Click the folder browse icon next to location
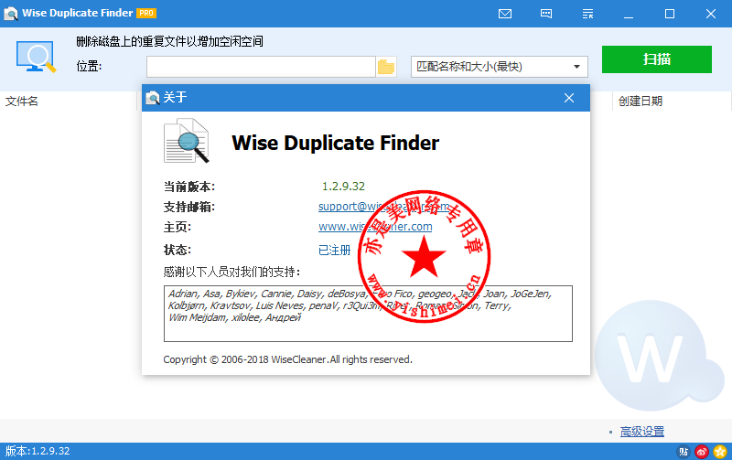The height and width of the screenshot is (460, 732). (x=386, y=67)
